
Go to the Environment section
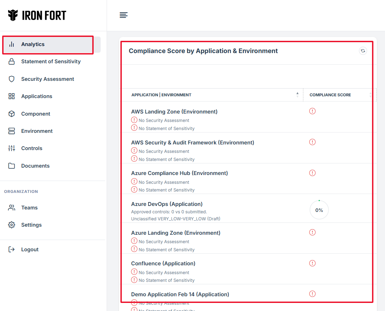click(37, 131)
